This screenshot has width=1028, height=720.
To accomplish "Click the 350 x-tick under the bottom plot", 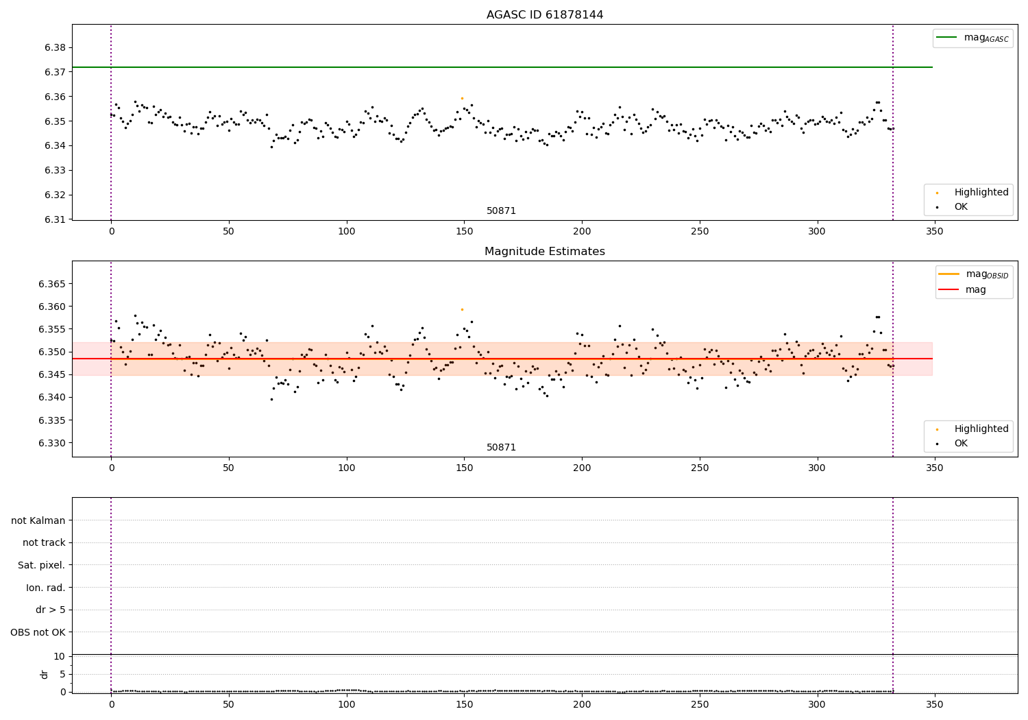I will [934, 704].
